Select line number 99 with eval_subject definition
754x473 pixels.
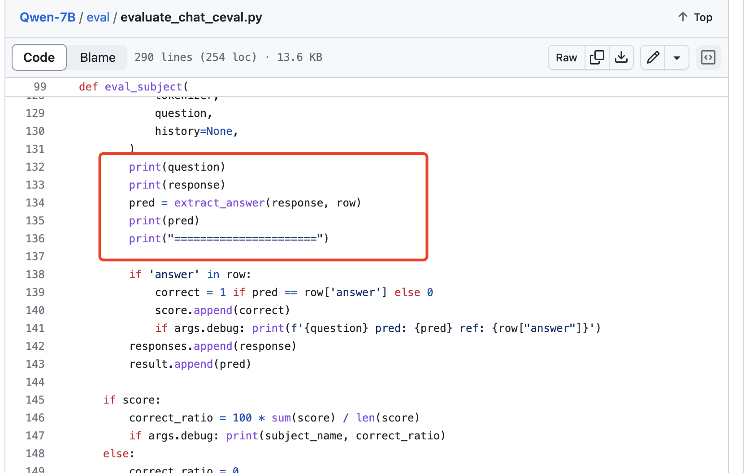click(x=39, y=86)
